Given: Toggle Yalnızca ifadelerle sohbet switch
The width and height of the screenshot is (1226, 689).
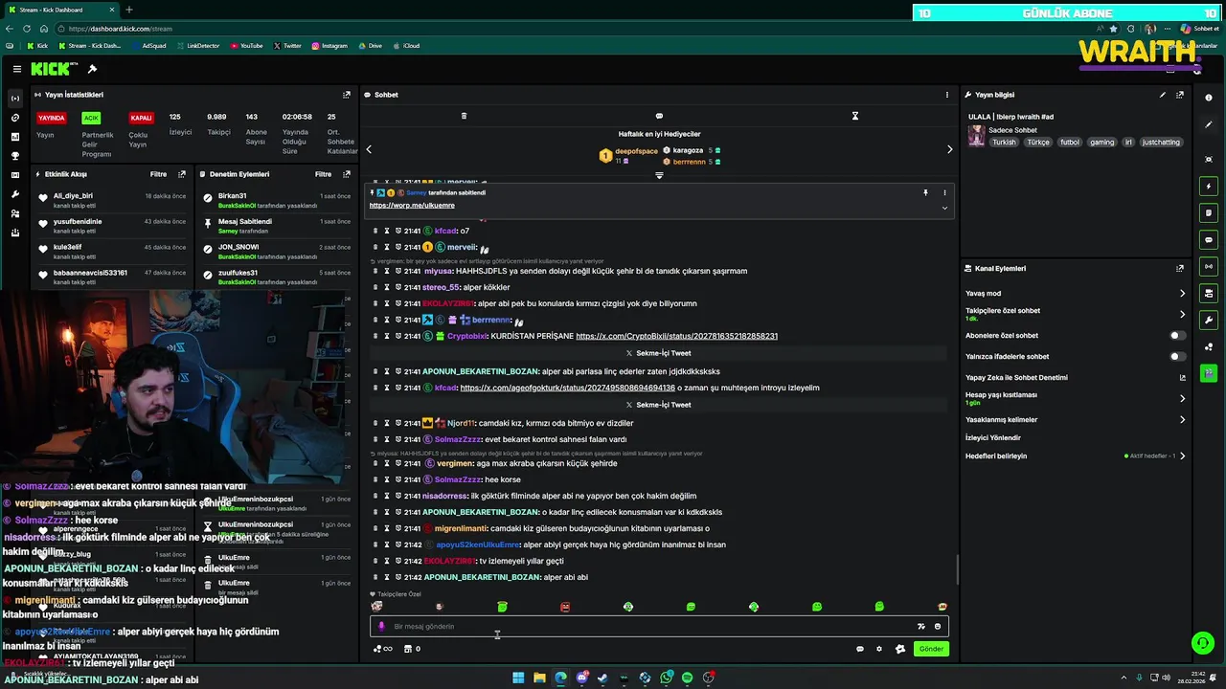Looking at the screenshot, I should coord(1177,357).
